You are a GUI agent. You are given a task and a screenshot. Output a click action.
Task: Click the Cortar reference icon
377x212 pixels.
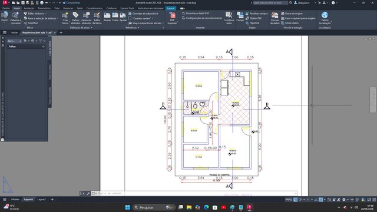[x=115, y=17]
